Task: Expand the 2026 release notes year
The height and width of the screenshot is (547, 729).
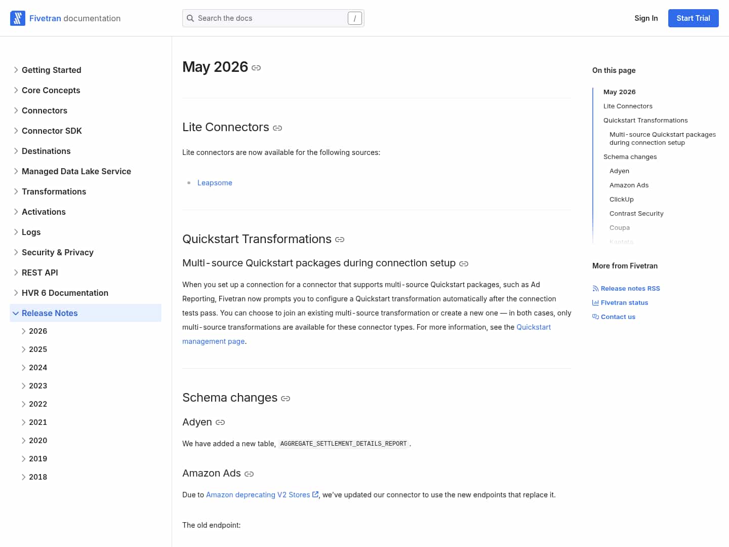Action: [x=23, y=331]
